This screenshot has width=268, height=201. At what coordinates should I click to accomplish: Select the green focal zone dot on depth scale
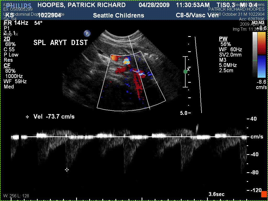pos(185,71)
